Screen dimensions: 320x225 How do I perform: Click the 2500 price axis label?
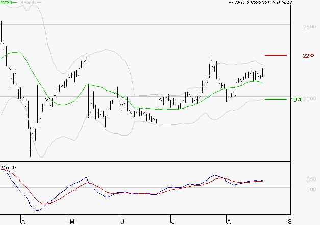309,27
